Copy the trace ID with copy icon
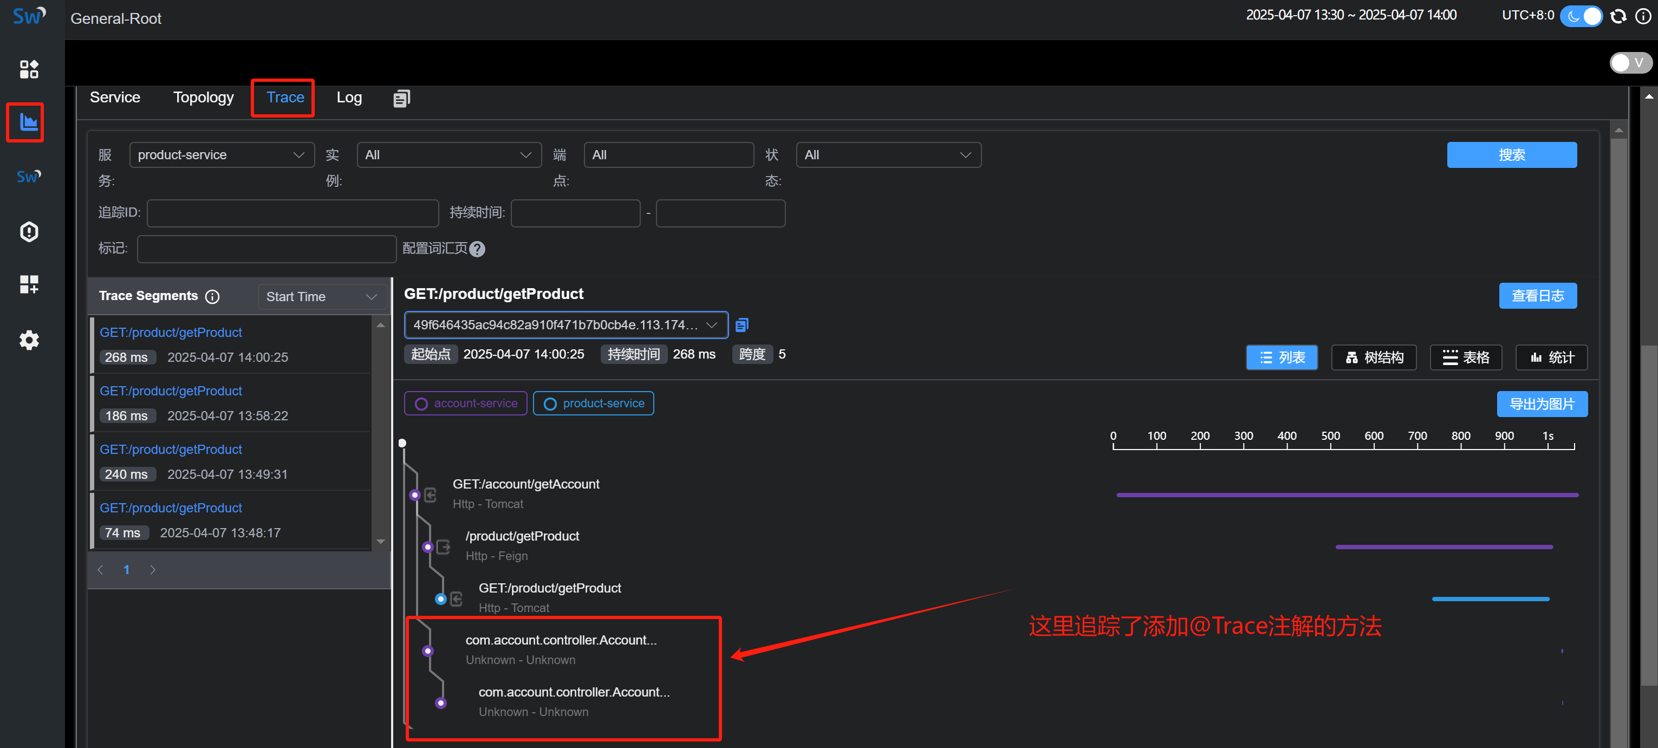Screen dimensions: 1658x748 coord(742,325)
